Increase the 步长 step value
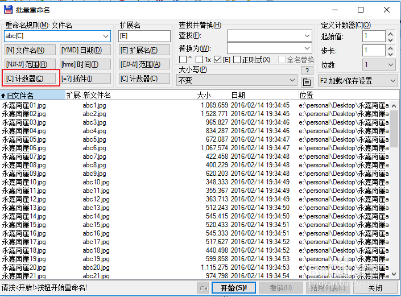 (390, 48)
